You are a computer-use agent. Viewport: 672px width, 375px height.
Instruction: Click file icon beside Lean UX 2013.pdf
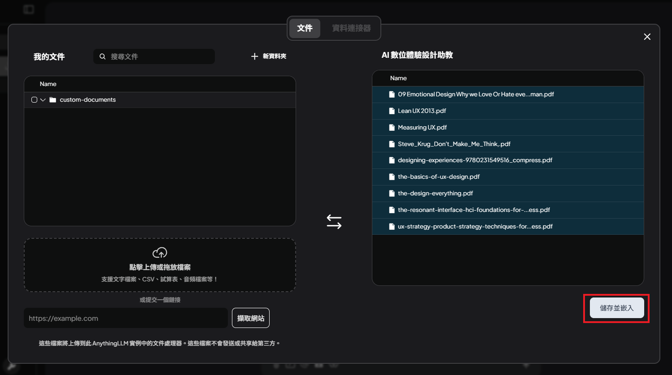coord(392,111)
